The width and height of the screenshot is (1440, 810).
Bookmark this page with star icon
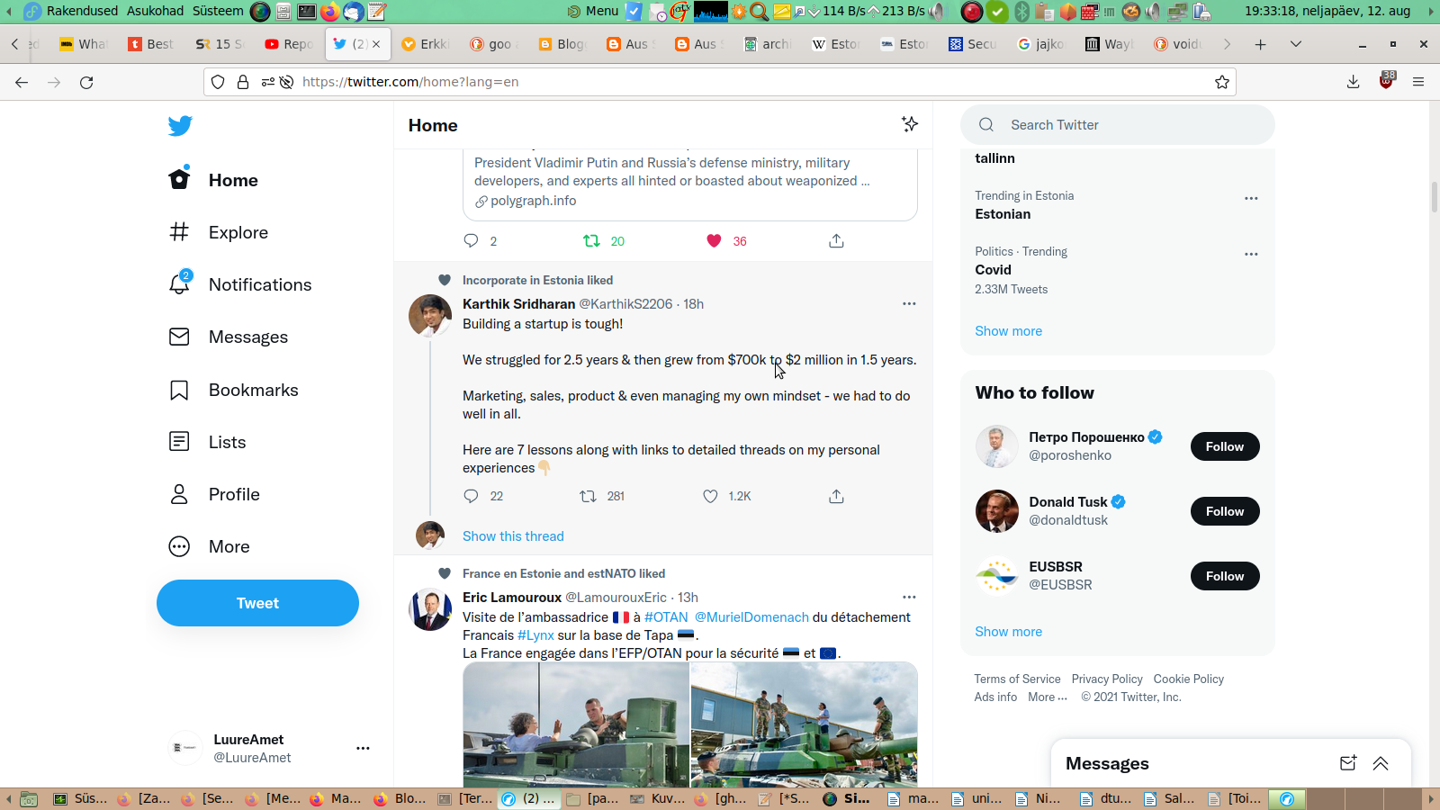1221,82
